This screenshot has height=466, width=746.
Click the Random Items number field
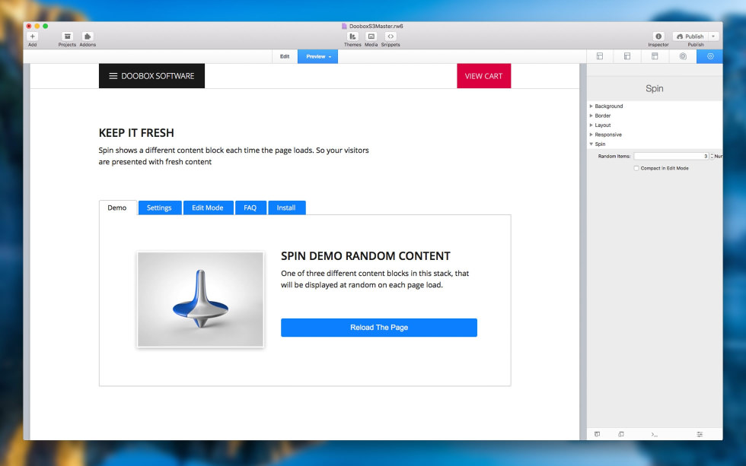(671, 157)
